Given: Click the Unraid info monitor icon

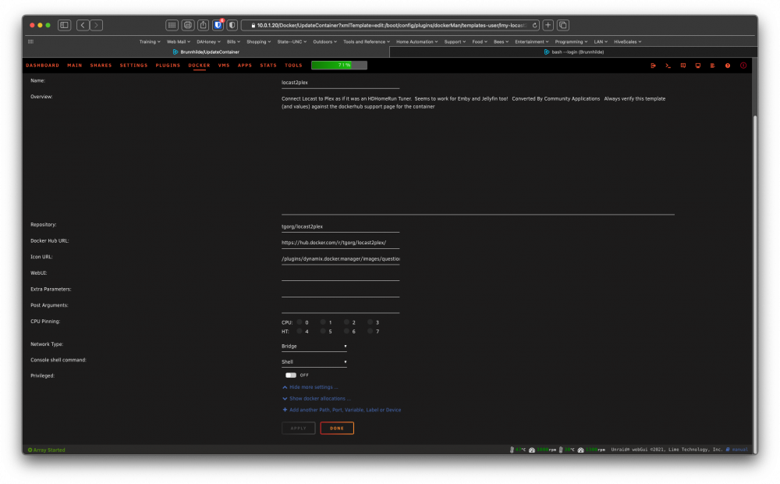Looking at the screenshot, I should [698, 66].
